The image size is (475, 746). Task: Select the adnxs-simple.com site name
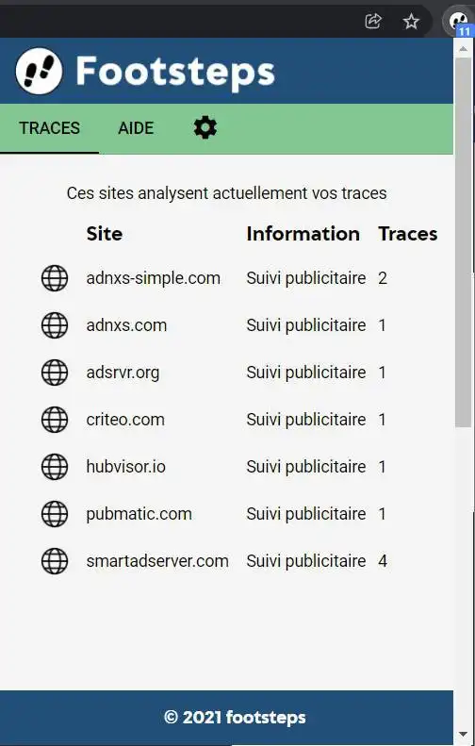click(153, 278)
